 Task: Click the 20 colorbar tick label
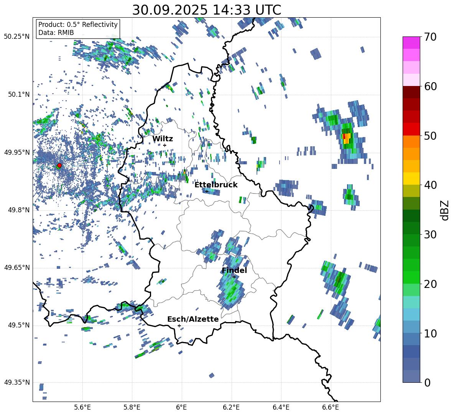[x=430, y=284]
